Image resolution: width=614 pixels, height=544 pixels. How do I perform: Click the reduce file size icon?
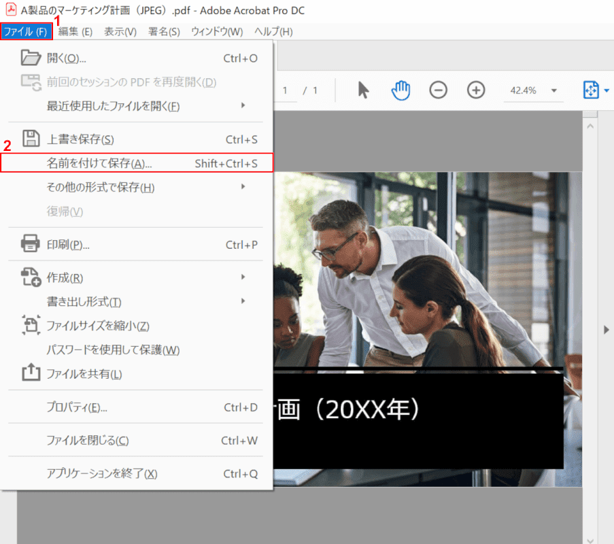[x=31, y=324]
